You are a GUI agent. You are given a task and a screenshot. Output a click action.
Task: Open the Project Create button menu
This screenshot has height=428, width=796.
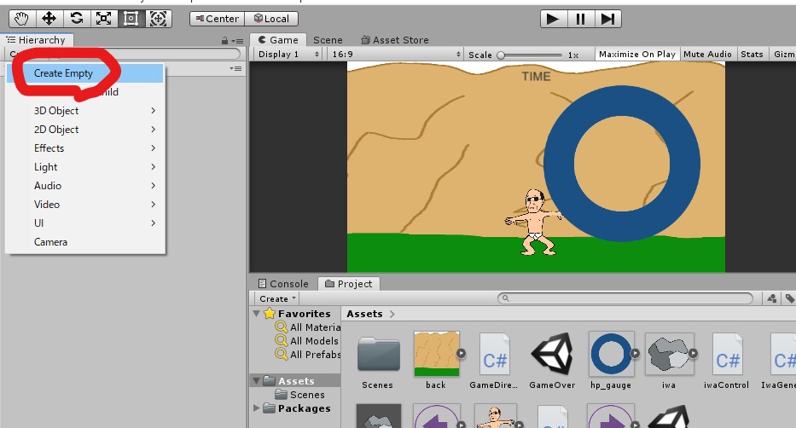(x=277, y=298)
